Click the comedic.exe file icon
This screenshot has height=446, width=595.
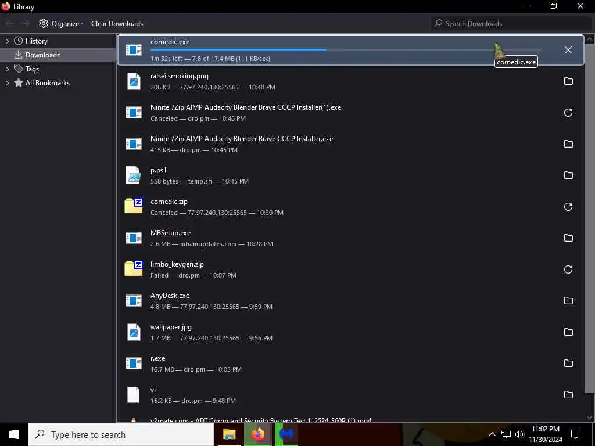tap(134, 50)
